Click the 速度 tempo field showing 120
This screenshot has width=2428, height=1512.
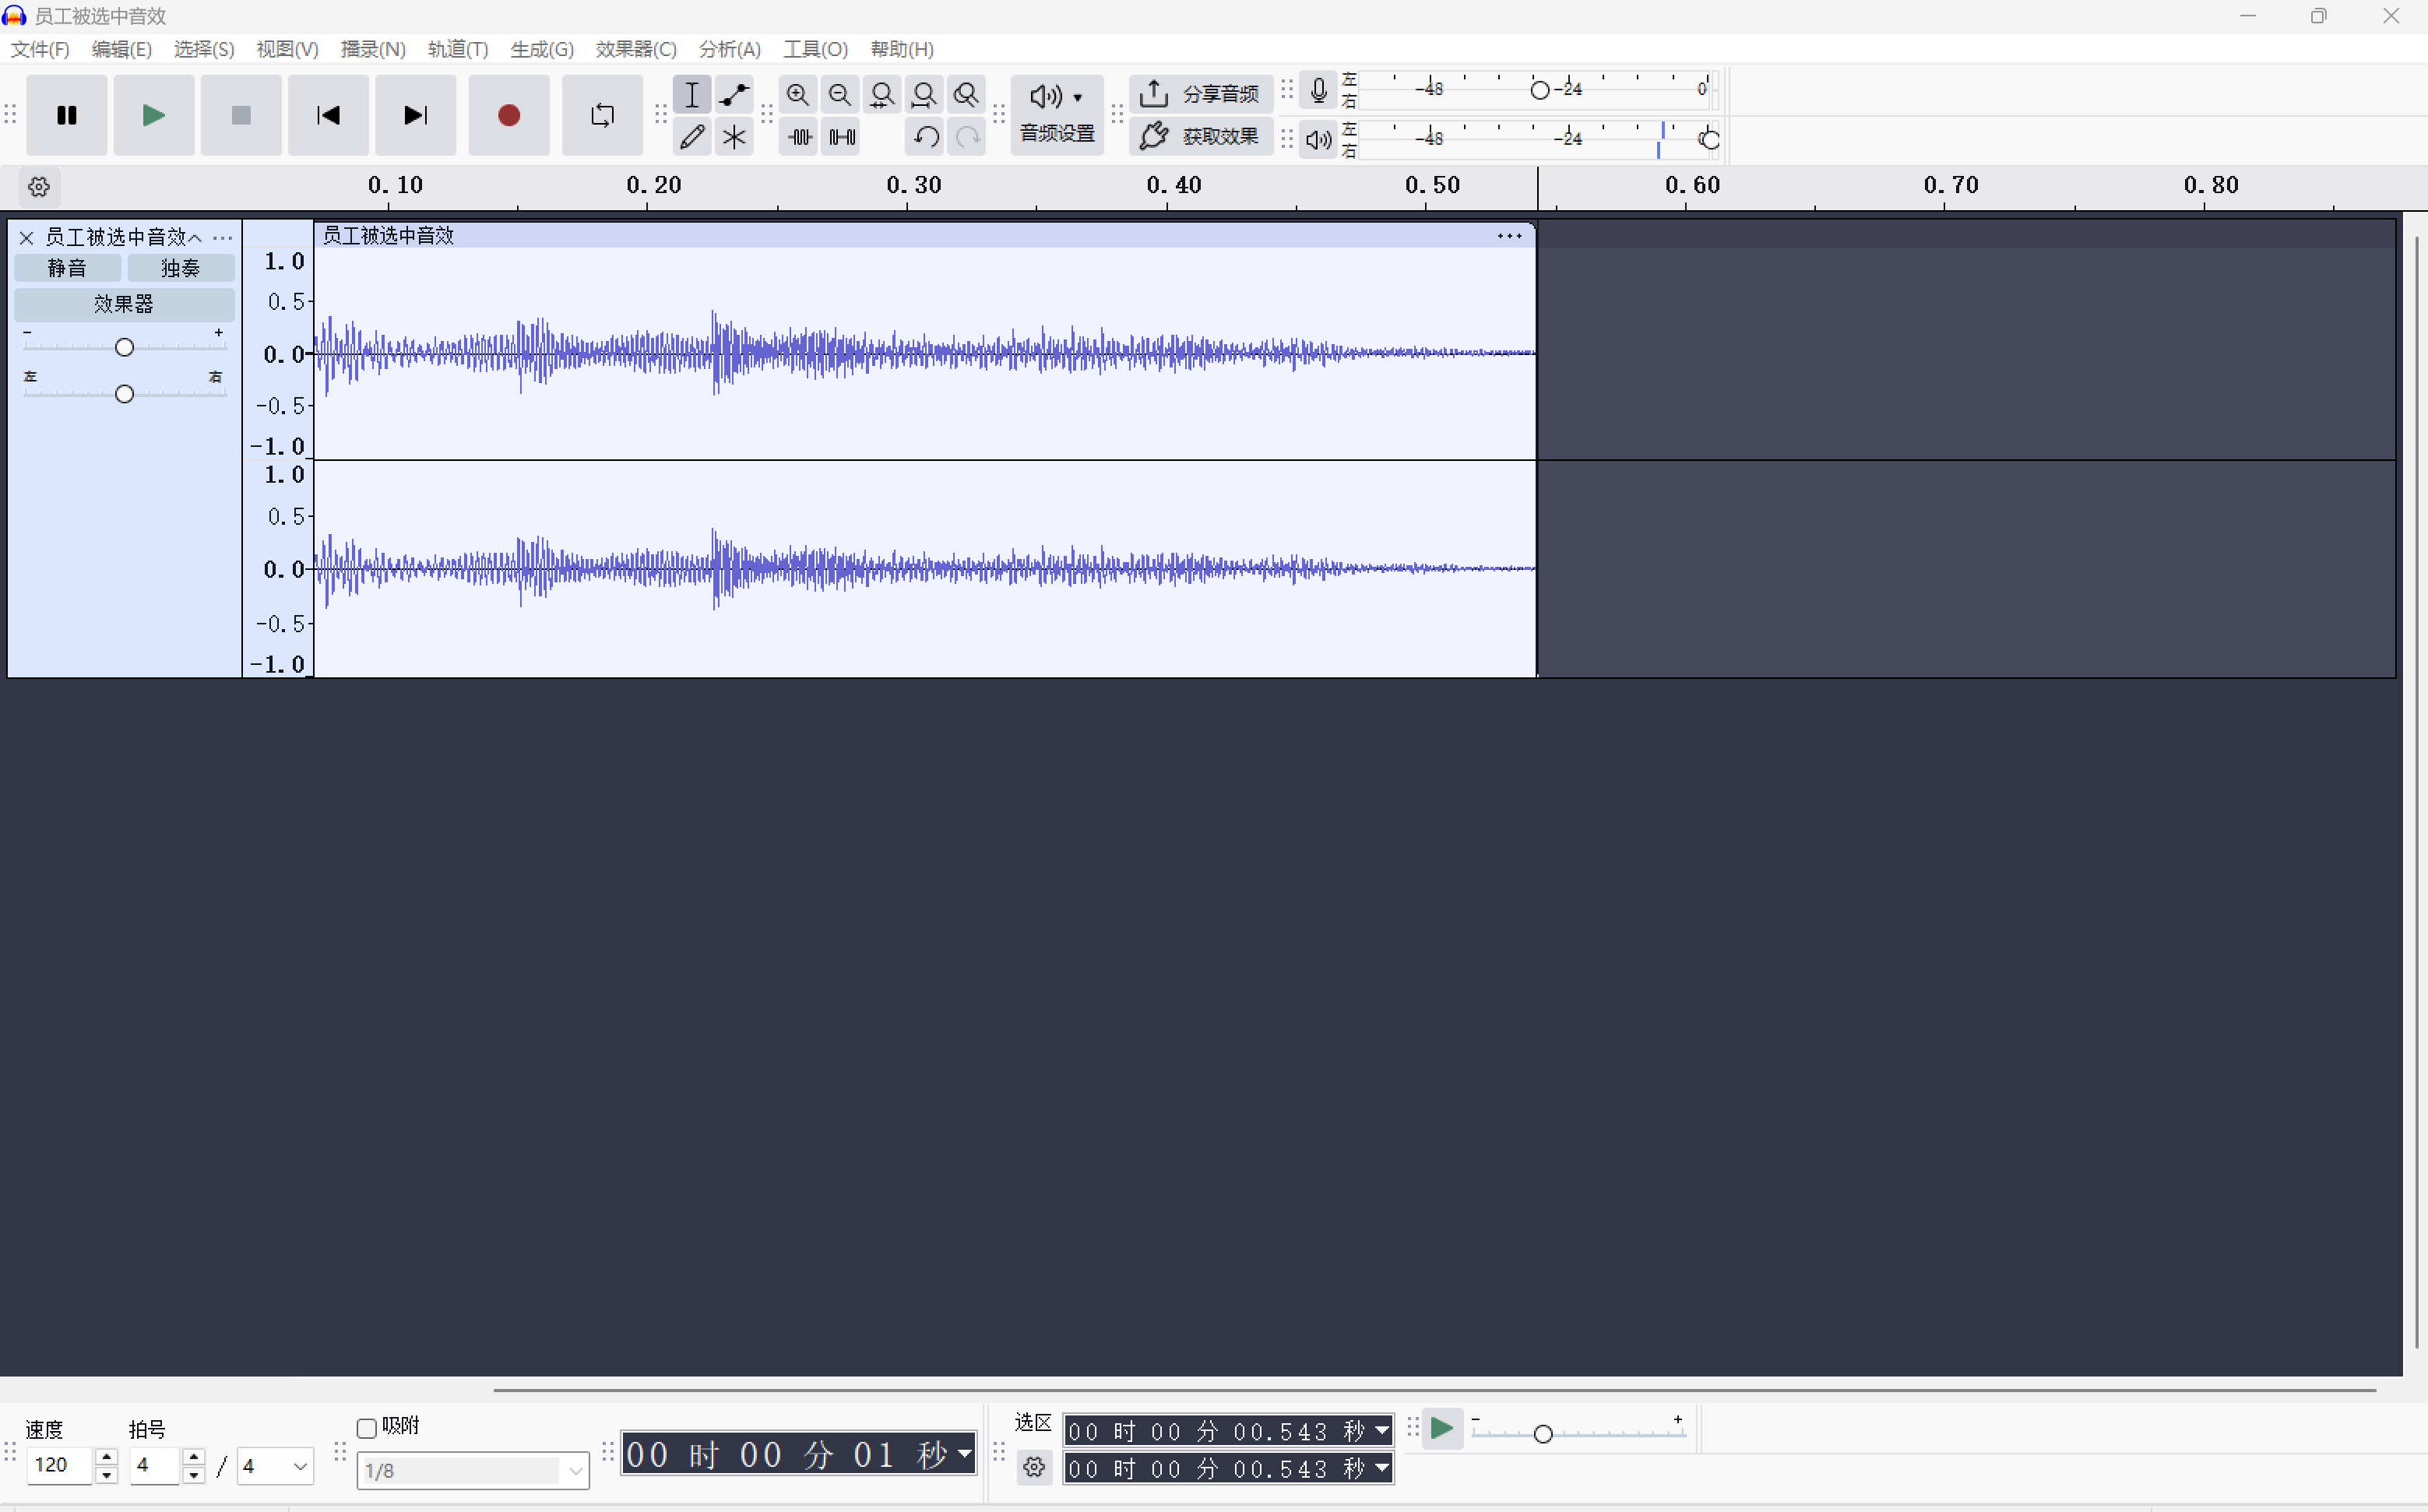pos(59,1466)
